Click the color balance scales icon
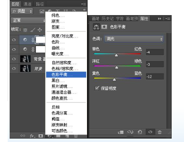 click(96, 27)
